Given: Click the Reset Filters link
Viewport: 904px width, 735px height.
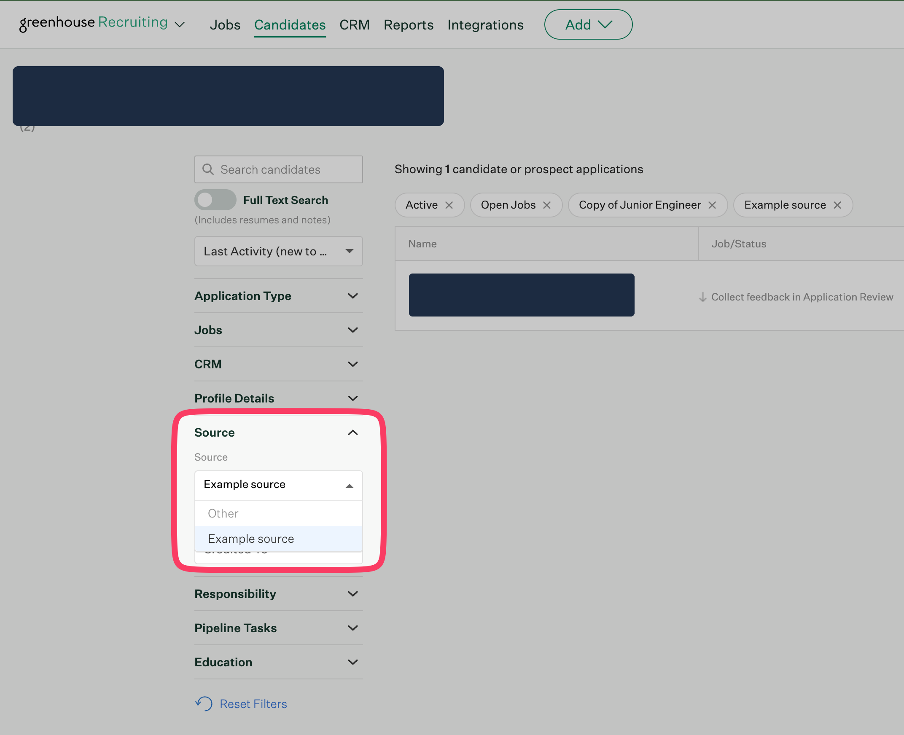Looking at the screenshot, I should (253, 704).
